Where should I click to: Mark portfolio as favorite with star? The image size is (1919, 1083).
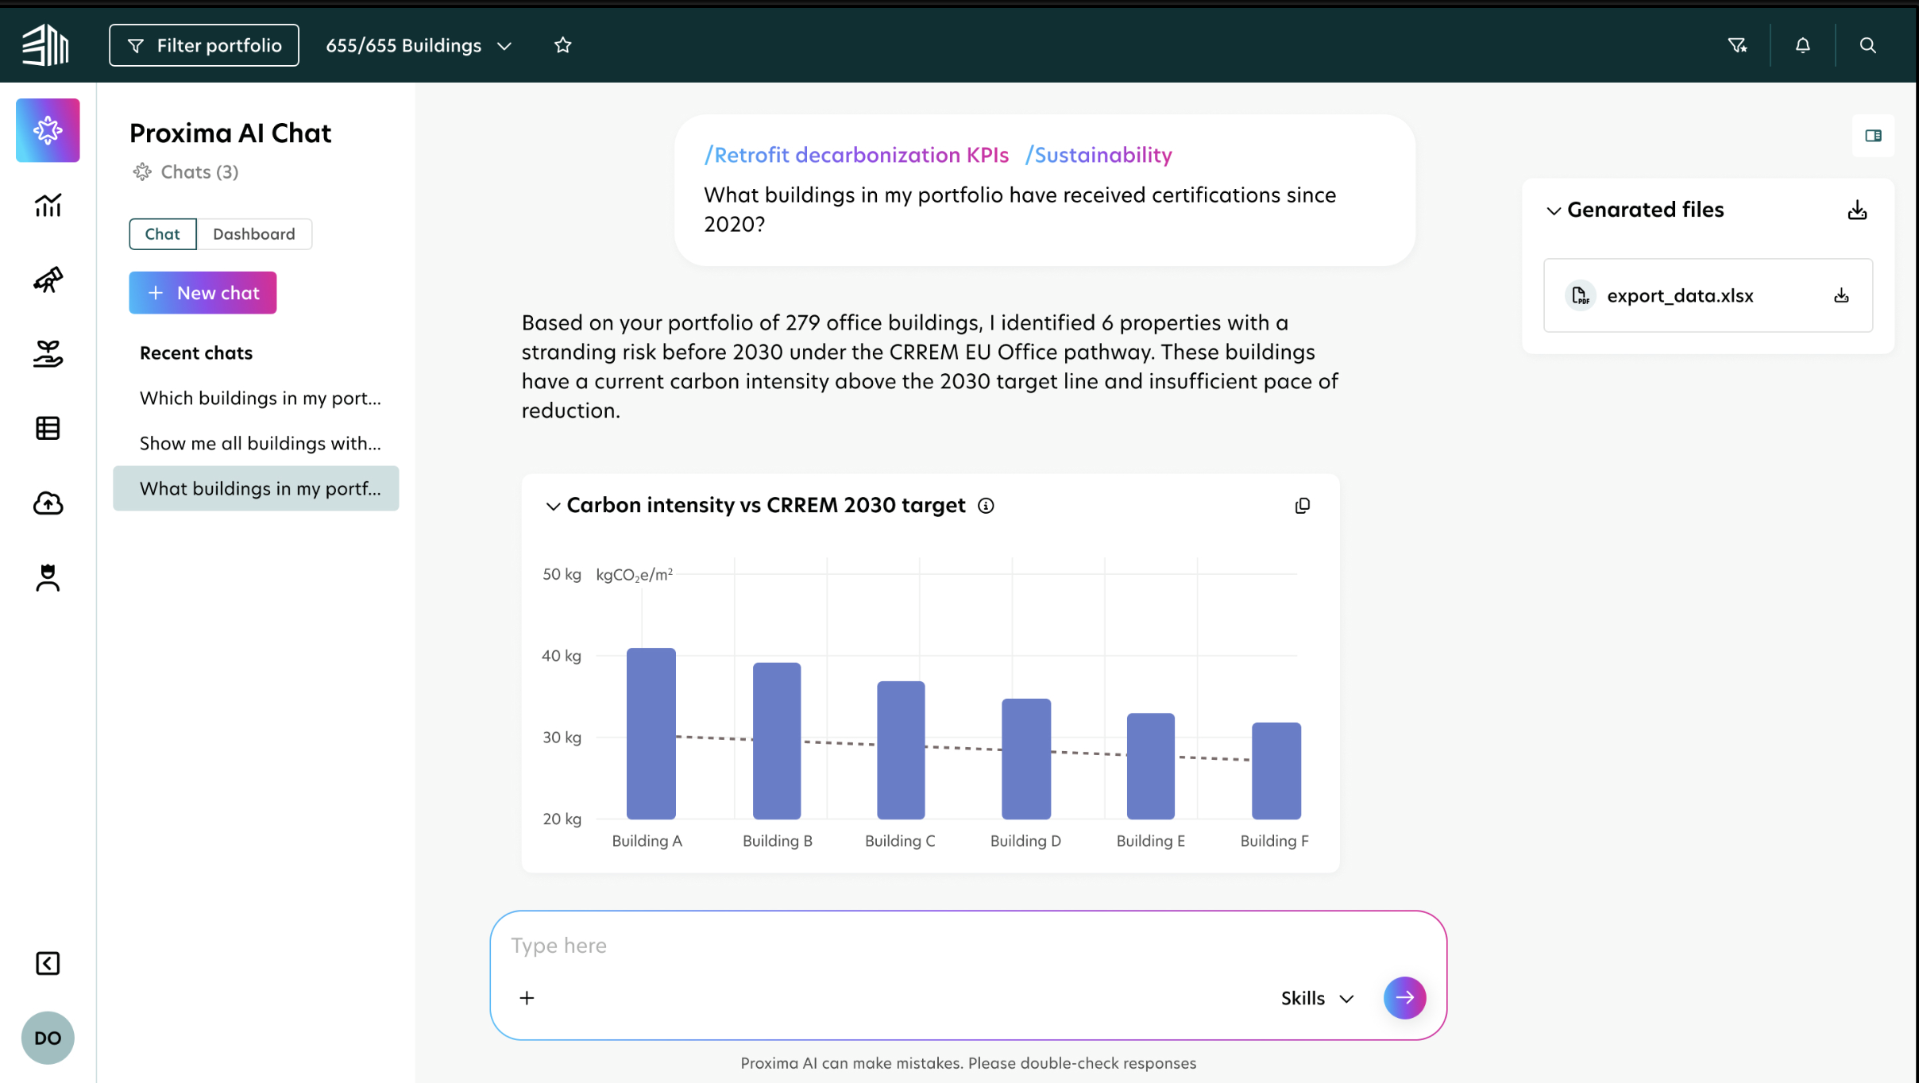[x=562, y=45]
